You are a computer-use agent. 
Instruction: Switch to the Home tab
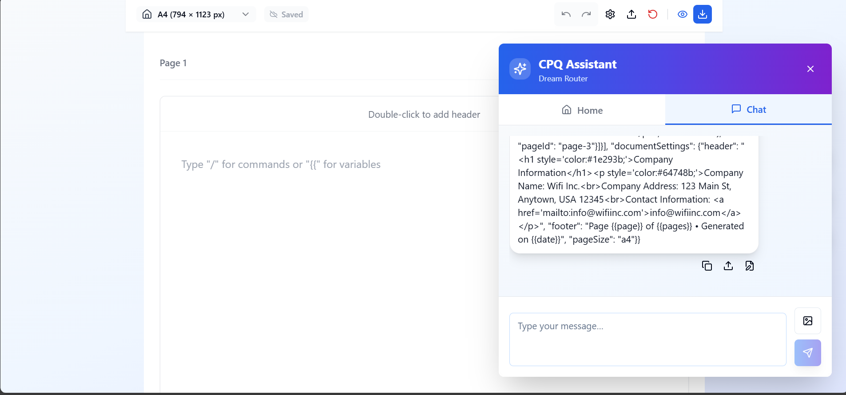point(582,110)
